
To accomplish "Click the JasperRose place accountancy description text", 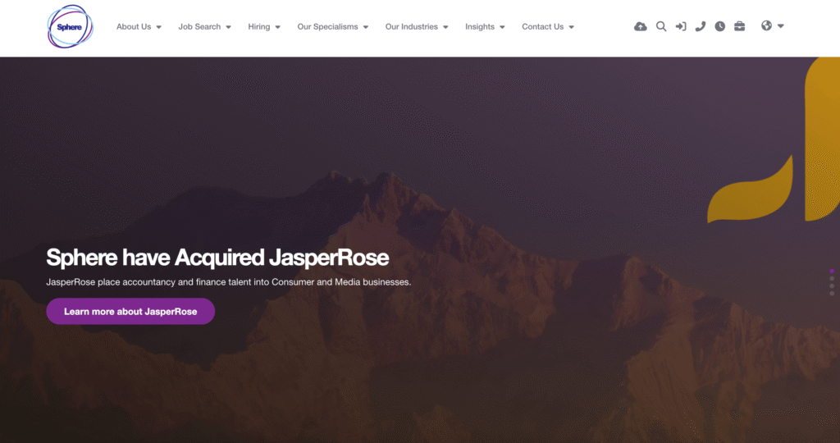I will pyautogui.click(x=229, y=282).
